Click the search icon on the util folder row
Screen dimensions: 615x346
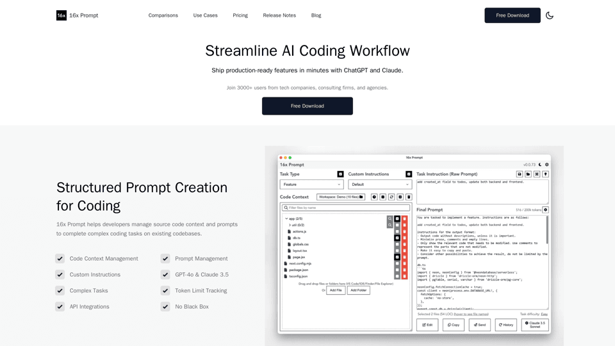pos(389,225)
